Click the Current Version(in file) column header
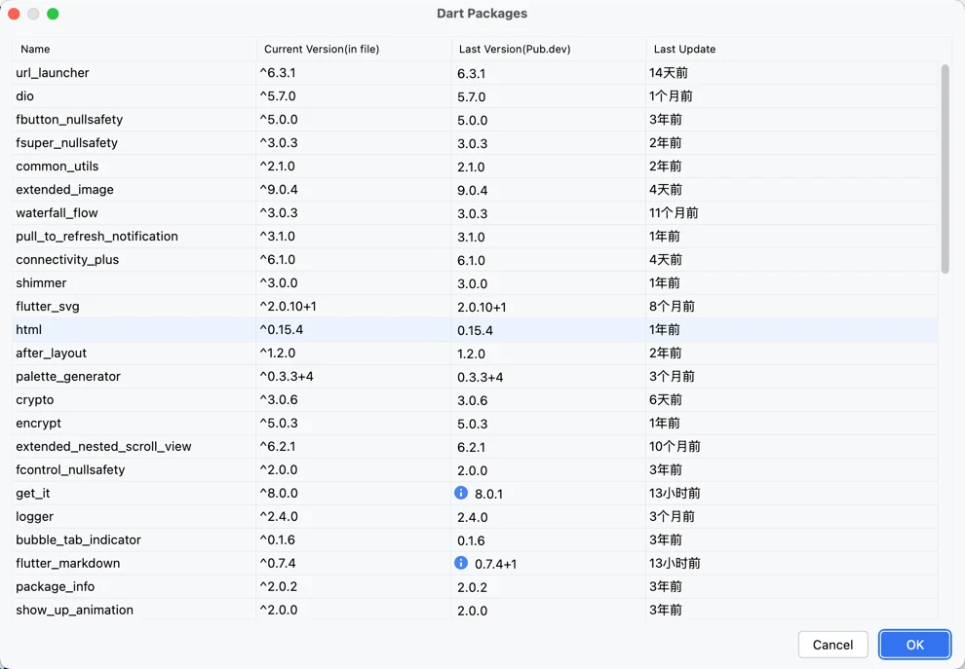Image resolution: width=965 pixels, height=669 pixels. 321,49
